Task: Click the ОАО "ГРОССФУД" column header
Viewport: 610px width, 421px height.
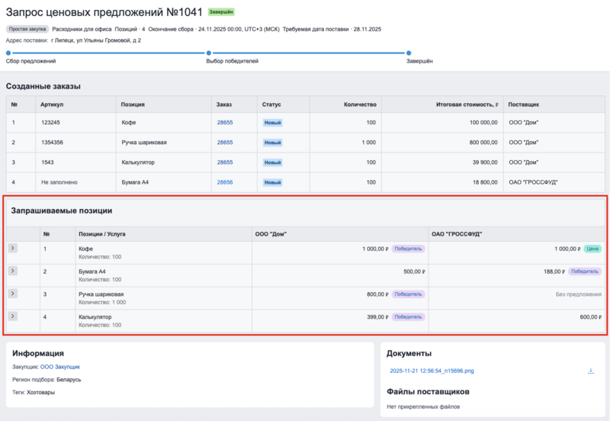Action: pos(457,234)
